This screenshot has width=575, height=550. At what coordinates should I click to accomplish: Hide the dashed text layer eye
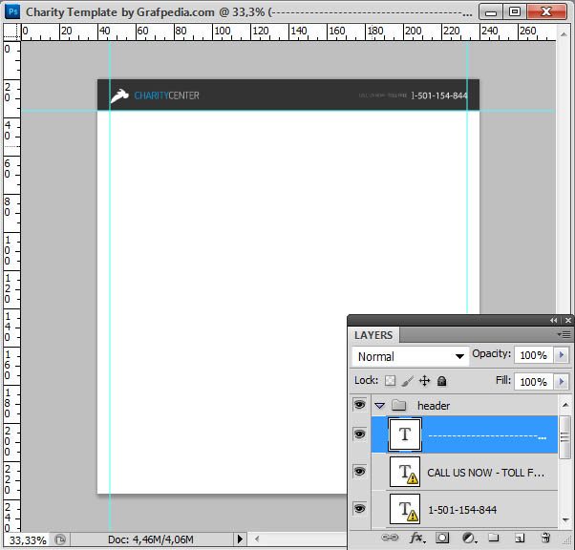point(359,434)
